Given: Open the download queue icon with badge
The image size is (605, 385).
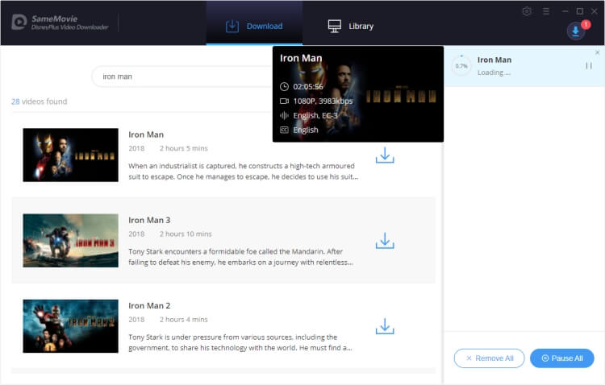Looking at the screenshot, I should coord(576,31).
